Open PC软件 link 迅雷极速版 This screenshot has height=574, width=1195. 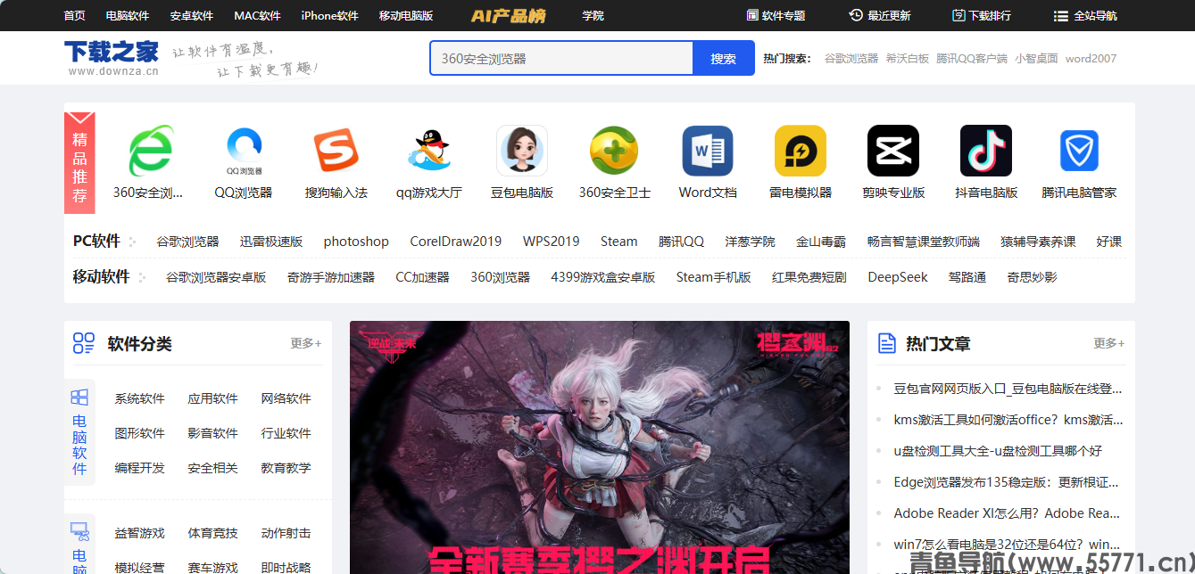pyautogui.click(x=271, y=242)
